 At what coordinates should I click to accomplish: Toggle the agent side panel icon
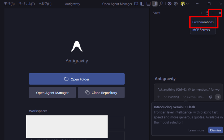coord(155,4)
